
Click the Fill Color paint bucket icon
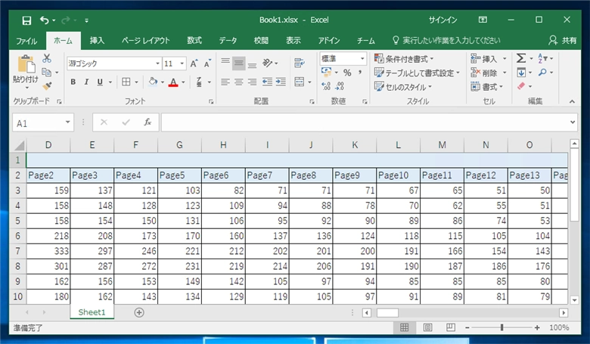coord(153,82)
